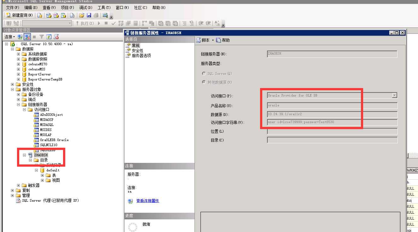Open the 文件(F) menu
418x232 pixels.
[x=13, y=8]
